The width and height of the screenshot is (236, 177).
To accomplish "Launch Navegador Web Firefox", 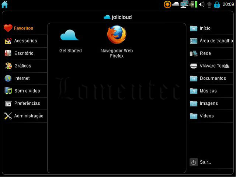I will 117,42.
